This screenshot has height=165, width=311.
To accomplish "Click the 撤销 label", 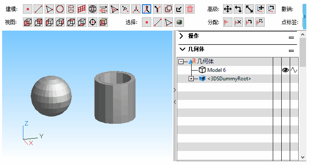I will 287,9.
